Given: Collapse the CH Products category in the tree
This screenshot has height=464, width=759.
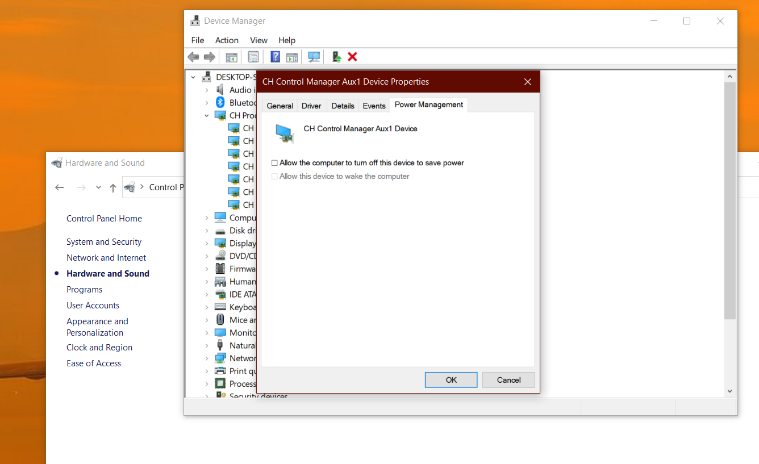Looking at the screenshot, I should click(x=207, y=115).
